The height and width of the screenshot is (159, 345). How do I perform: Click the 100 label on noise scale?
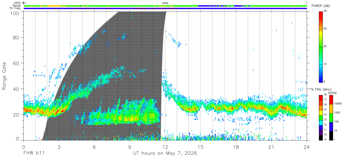(x=336, y=121)
